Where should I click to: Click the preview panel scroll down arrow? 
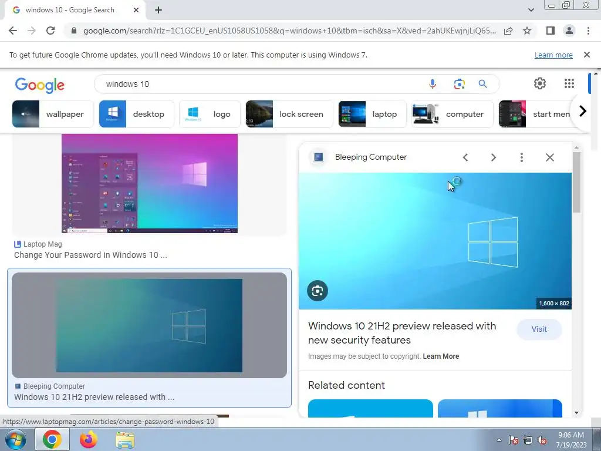coord(577,413)
